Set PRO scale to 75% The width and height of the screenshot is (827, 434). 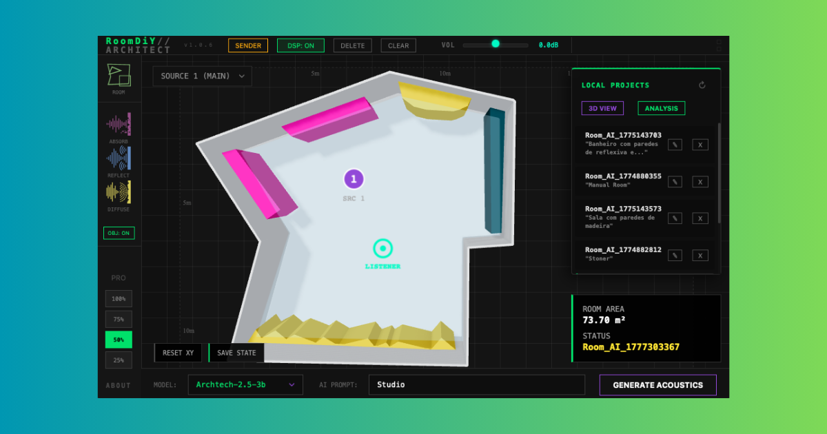119,319
